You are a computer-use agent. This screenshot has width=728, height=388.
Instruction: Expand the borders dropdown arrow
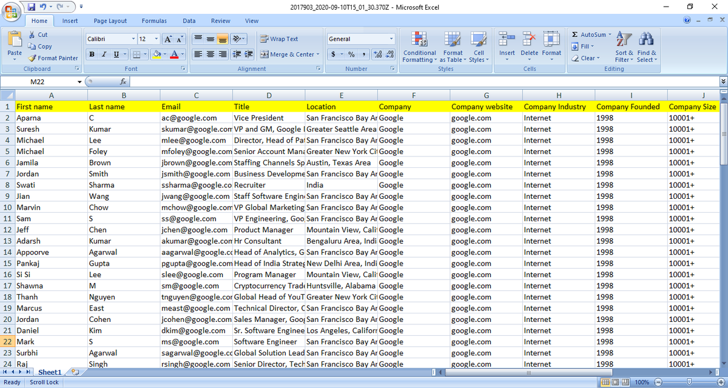click(x=146, y=55)
